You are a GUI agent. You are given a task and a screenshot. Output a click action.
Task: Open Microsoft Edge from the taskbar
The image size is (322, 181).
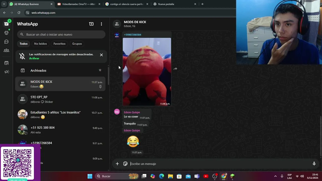click(x=162, y=176)
